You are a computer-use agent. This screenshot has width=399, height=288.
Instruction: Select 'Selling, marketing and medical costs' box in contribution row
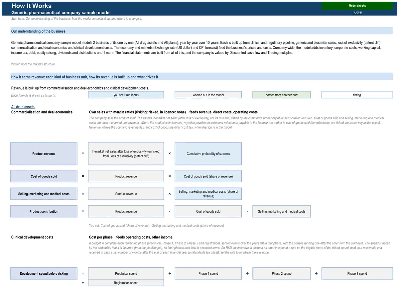click(x=282, y=212)
